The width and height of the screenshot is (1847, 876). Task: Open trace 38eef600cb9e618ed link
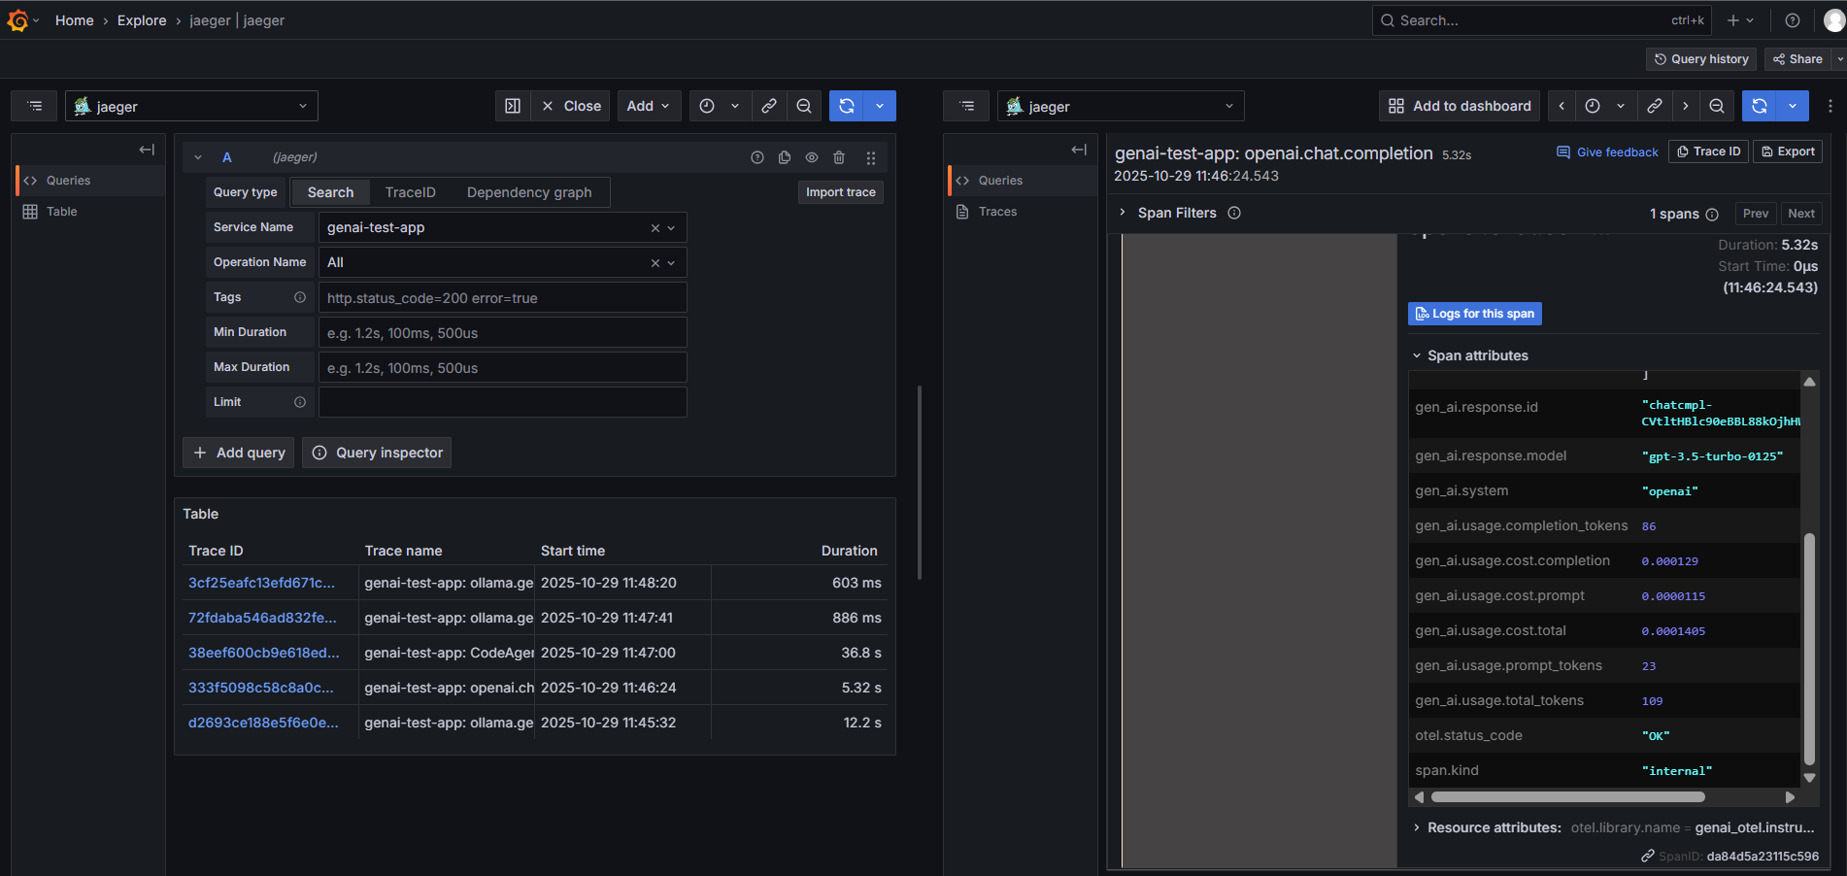263,653
